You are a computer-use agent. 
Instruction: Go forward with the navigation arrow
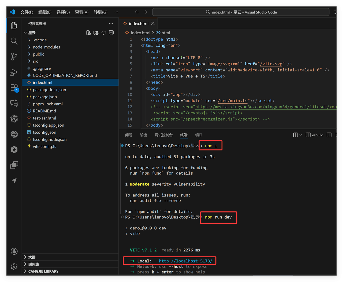point(146,12)
